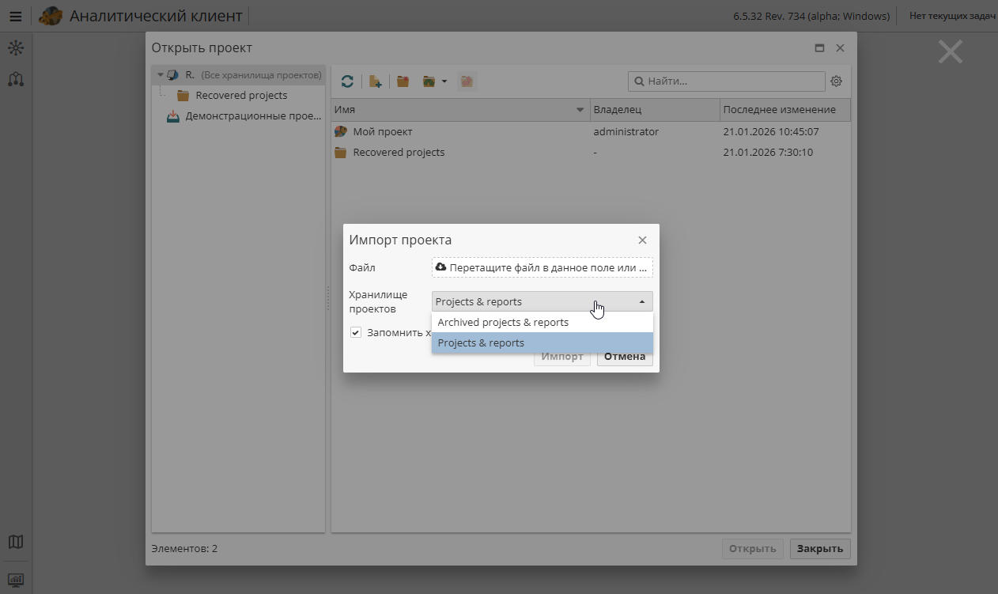Select Archived projects & reports from the list
Image resolution: width=998 pixels, height=594 pixels.
[x=502, y=322]
